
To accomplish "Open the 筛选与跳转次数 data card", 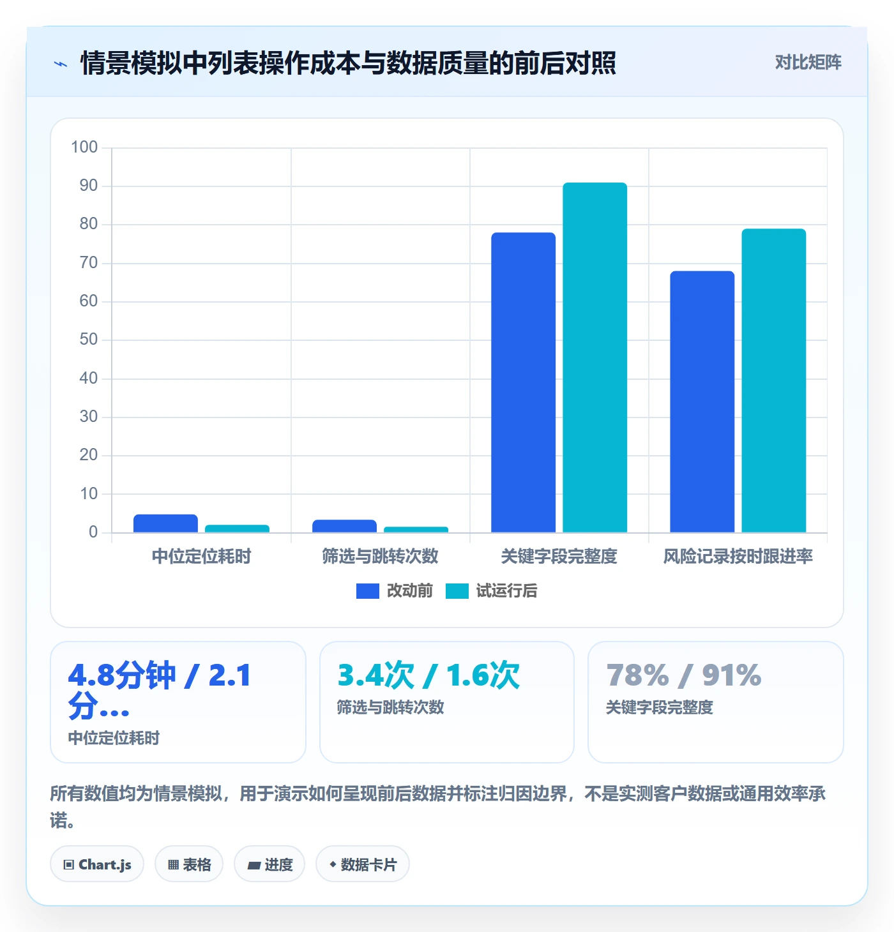I will point(447,702).
